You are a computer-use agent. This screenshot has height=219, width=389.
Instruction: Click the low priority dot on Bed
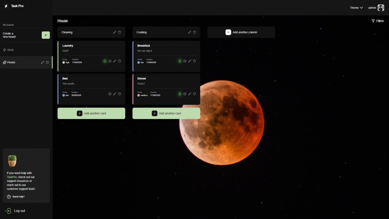[64, 95]
